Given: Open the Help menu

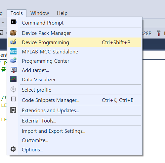Looking at the screenshot, I should coord(62,13).
